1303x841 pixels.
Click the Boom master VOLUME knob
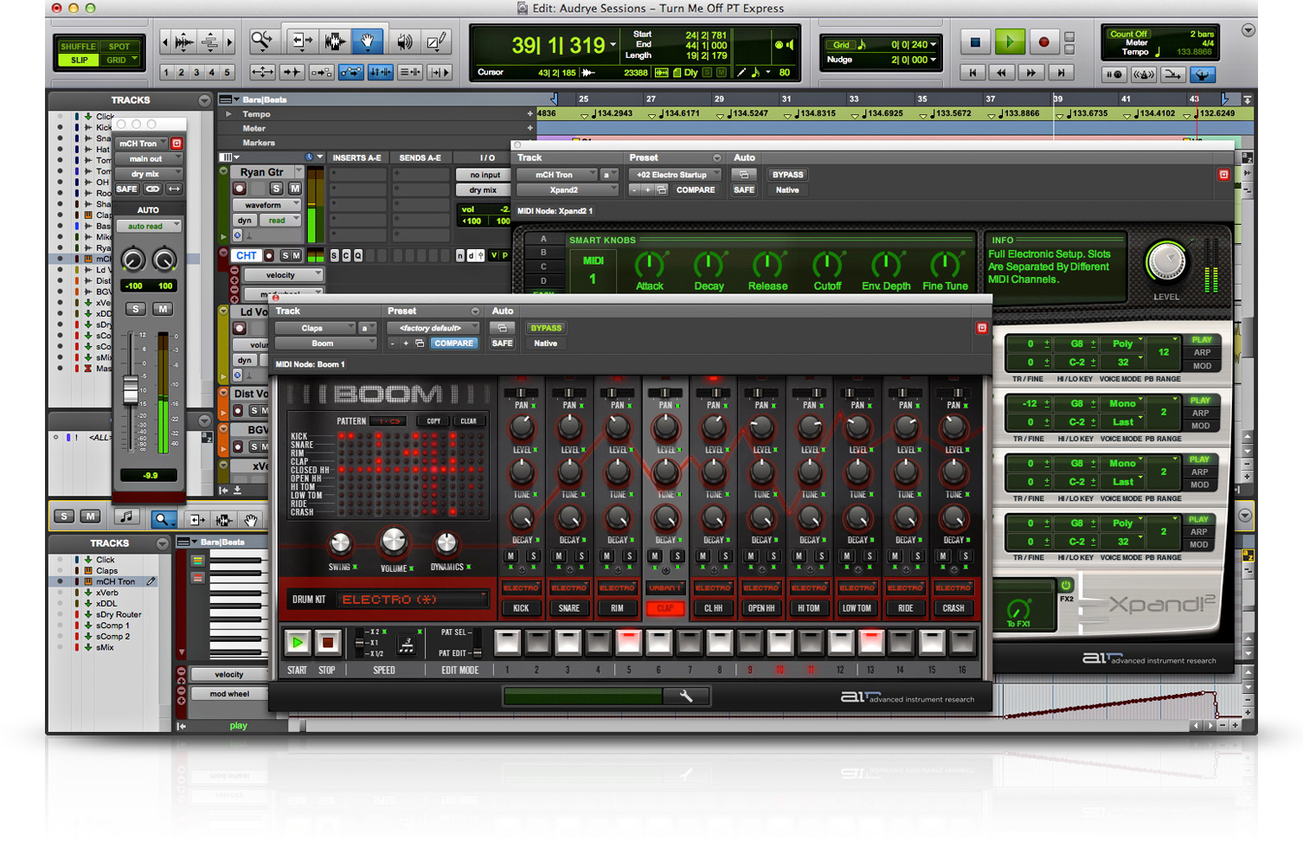click(x=393, y=542)
